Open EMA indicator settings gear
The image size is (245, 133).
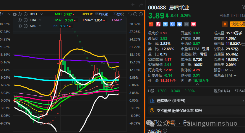(x=20, y=20)
